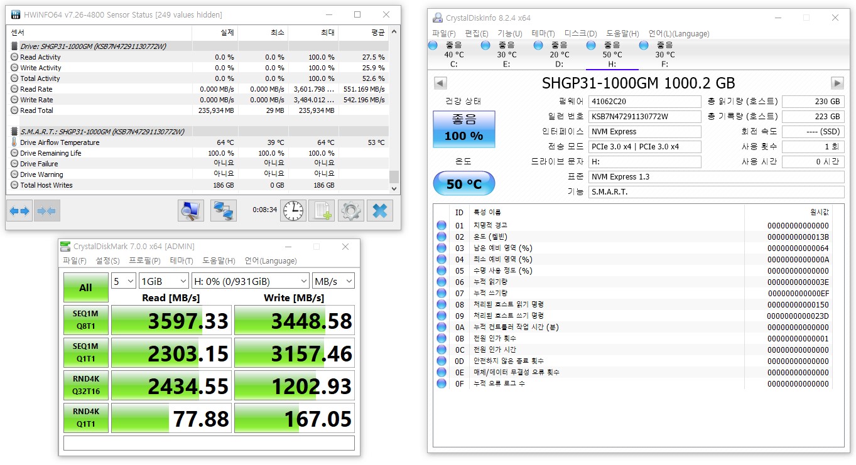856x465 pixels.
Task: Click the 실제 column header in HWiNFO
Action: click(x=215, y=32)
